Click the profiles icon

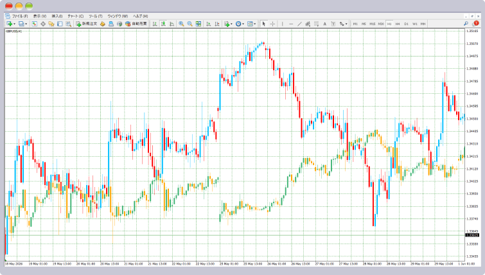(x=21, y=24)
